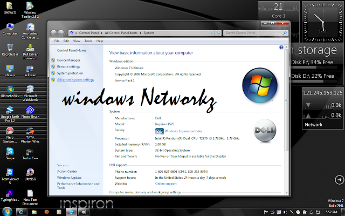
Task: Click the help question mark icon
Action: pyautogui.click(x=281, y=47)
